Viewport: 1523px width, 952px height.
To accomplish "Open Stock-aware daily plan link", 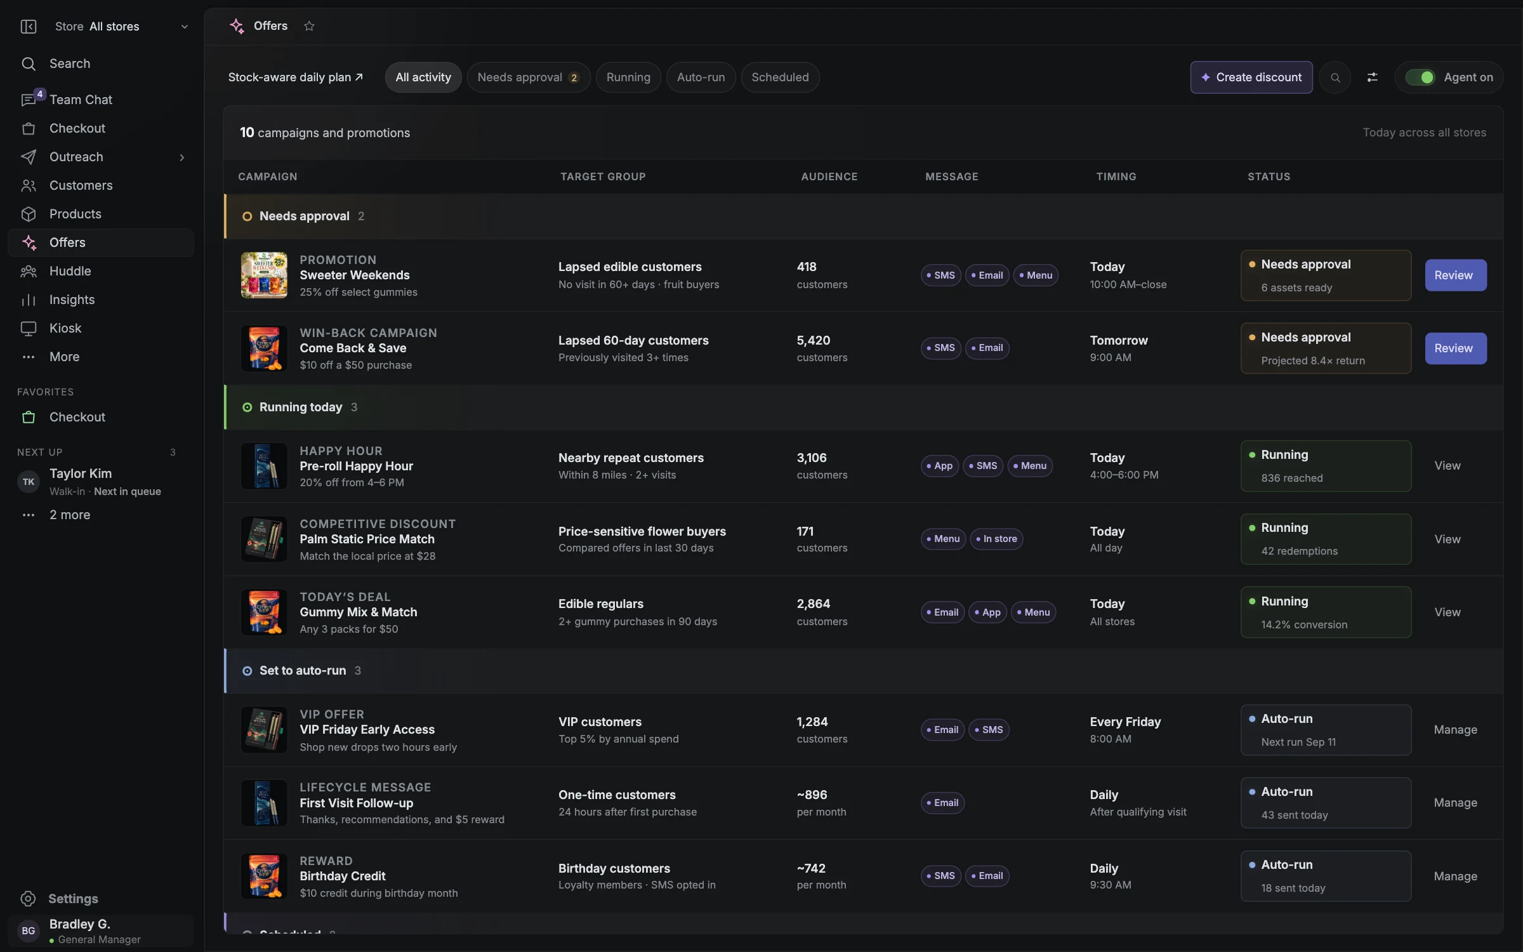I will pos(296,77).
